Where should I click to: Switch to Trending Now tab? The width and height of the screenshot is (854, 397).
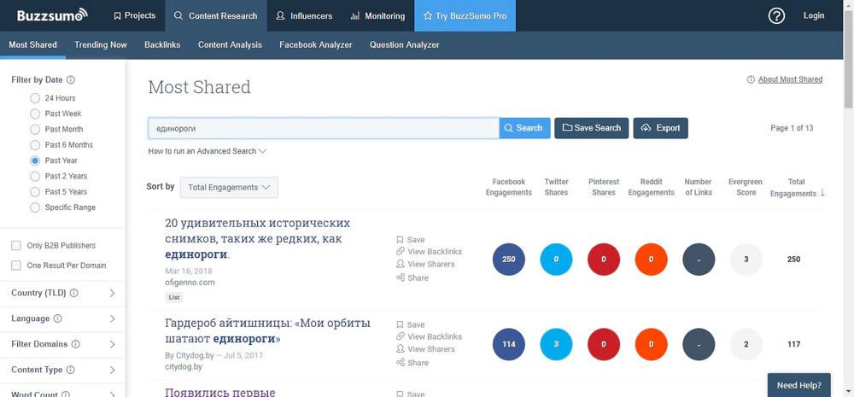101,44
